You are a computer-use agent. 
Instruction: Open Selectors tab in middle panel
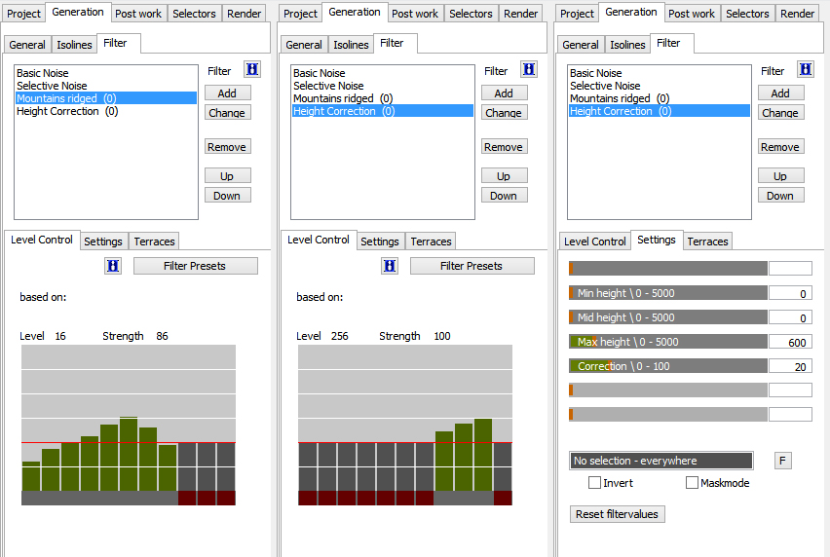(471, 14)
